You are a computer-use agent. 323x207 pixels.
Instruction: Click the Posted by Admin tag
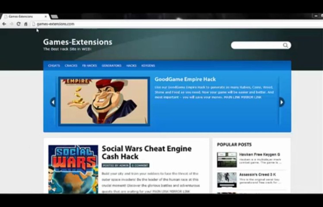[116, 165]
